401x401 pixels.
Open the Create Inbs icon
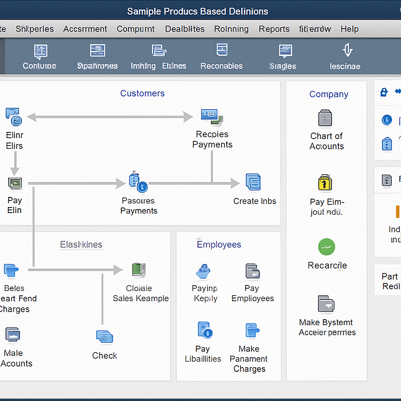pos(253,182)
